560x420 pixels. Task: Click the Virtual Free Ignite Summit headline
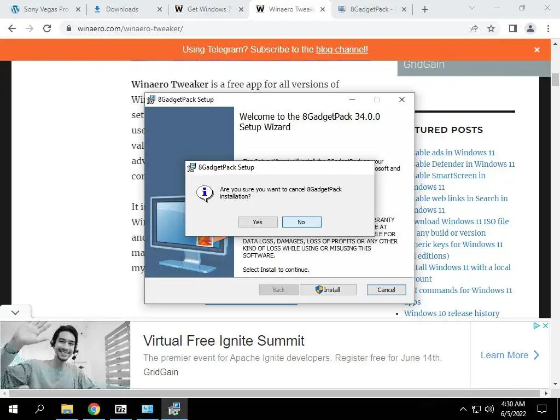[224, 341]
